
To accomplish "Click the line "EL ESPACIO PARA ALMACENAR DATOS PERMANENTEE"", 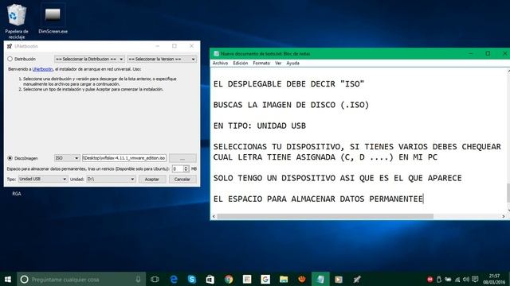I will [x=318, y=199].
